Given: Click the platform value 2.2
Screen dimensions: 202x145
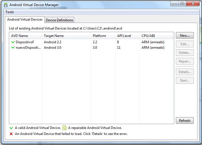Looking at the screenshot, I should coord(95,42).
